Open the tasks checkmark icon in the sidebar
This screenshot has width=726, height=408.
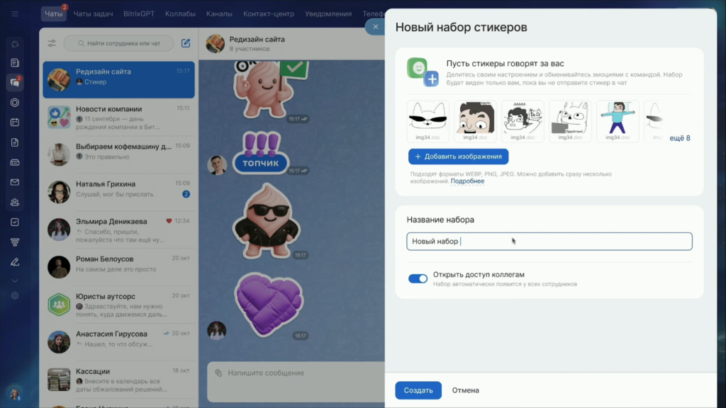click(15, 222)
